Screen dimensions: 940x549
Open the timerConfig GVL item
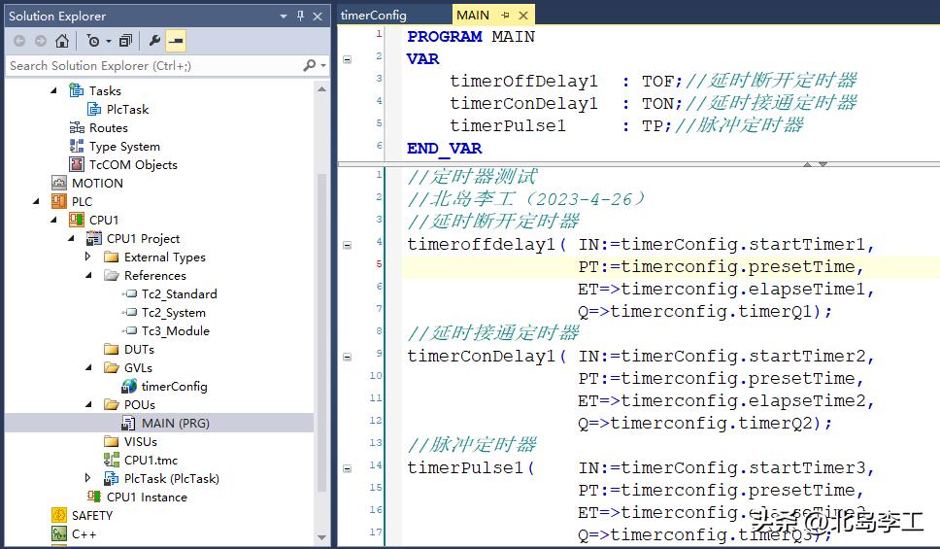point(174,386)
